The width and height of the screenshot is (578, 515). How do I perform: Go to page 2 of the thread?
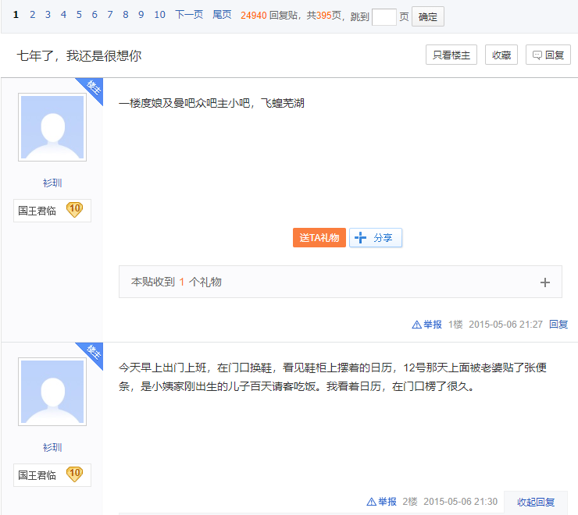click(x=32, y=15)
